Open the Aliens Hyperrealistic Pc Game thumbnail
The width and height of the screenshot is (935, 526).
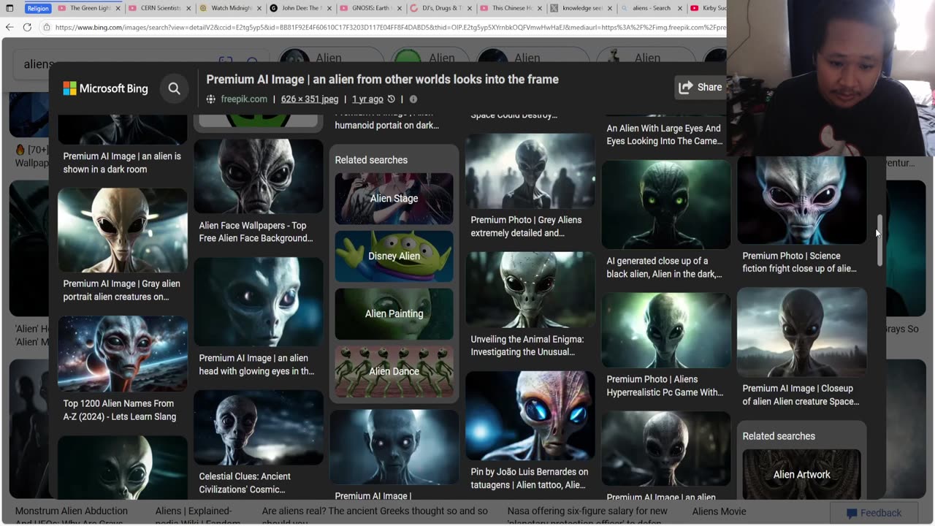pyautogui.click(x=666, y=330)
